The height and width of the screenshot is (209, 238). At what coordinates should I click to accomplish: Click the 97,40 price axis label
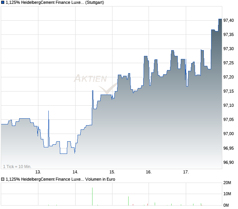(228, 20)
